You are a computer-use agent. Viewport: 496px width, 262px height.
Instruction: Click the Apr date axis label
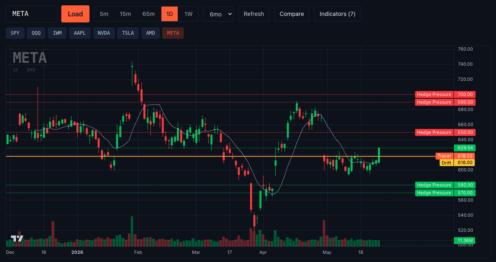click(262, 252)
